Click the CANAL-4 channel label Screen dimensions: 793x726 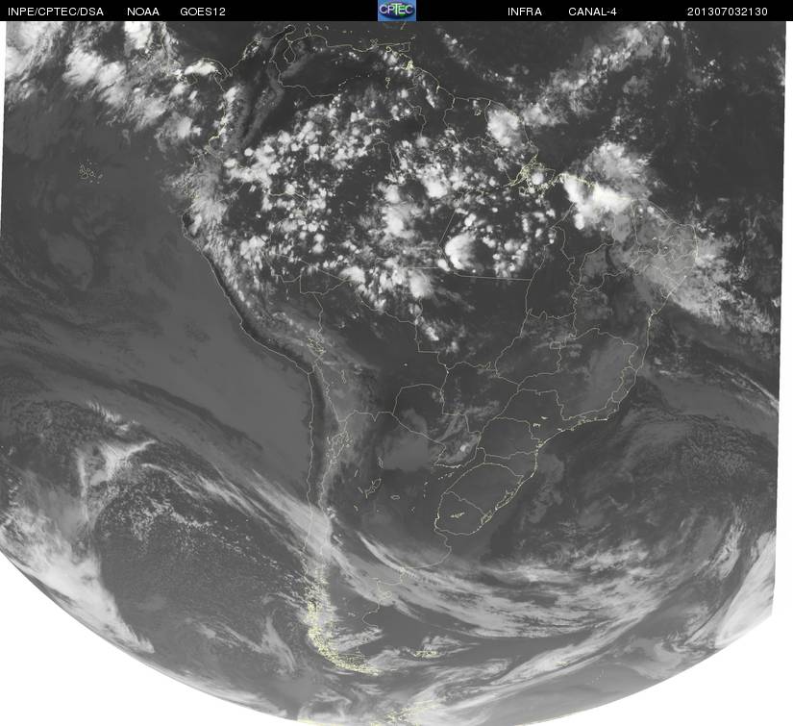pos(592,12)
